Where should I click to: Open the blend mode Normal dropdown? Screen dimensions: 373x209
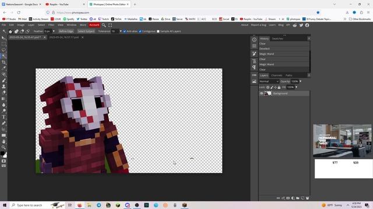[x=269, y=81]
